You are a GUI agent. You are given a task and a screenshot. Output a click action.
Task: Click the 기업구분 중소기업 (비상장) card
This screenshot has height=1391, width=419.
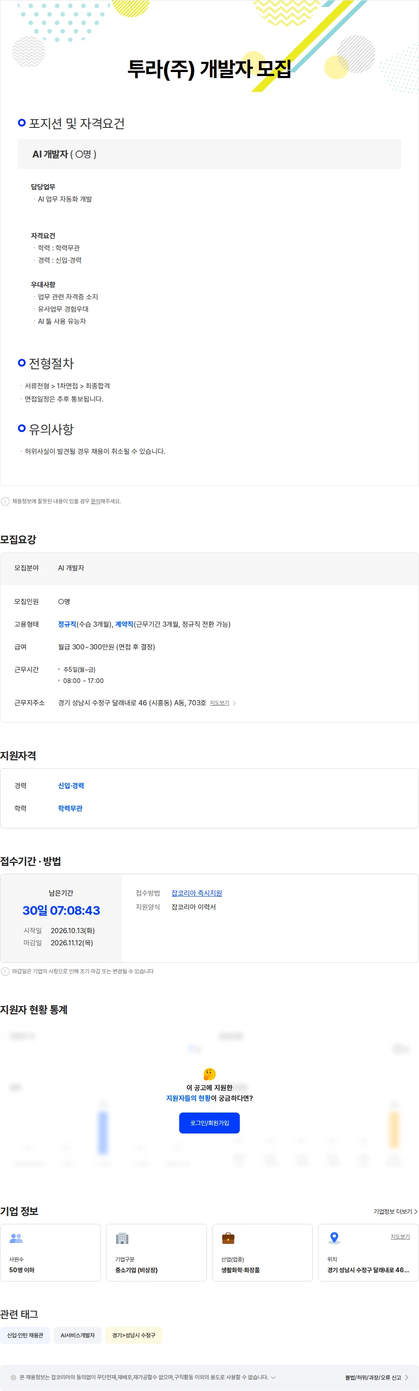coord(157,1252)
